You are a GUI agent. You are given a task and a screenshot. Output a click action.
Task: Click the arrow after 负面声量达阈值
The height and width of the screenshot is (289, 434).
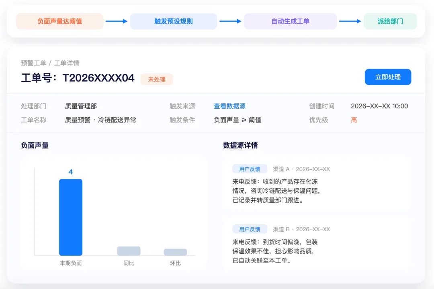[117, 21]
